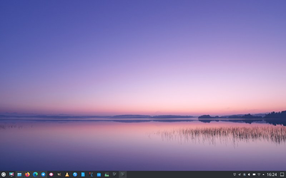
Task: Open Telegram from the taskbar
Action: click(43, 174)
